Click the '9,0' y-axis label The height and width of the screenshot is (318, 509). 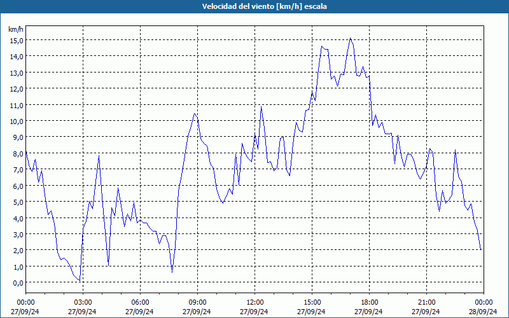tap(18, 137)
